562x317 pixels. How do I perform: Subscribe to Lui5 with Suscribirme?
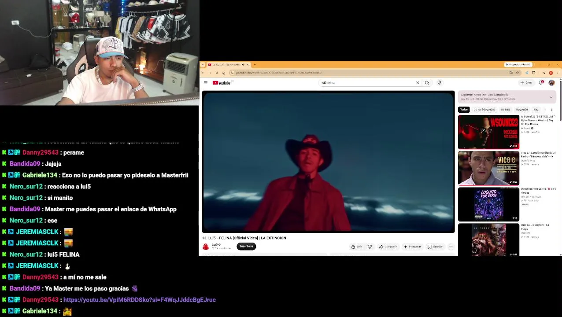(246, 247)
